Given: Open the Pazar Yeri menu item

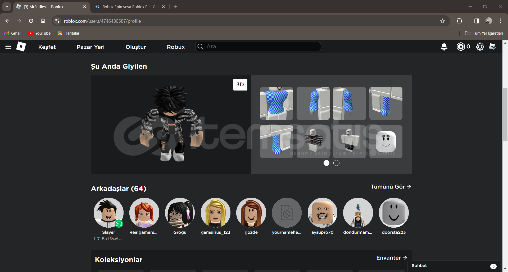Looking at the screenshot, I should [91, 47].
